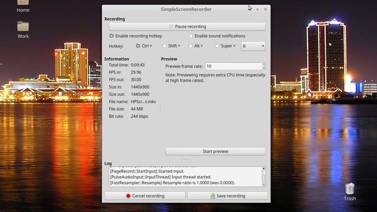Decrease preview frame rate with down arrow
377x212 pixels.
[x=264, y=68]
